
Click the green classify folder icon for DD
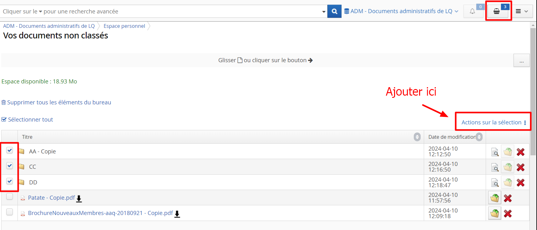coord(508,182)
